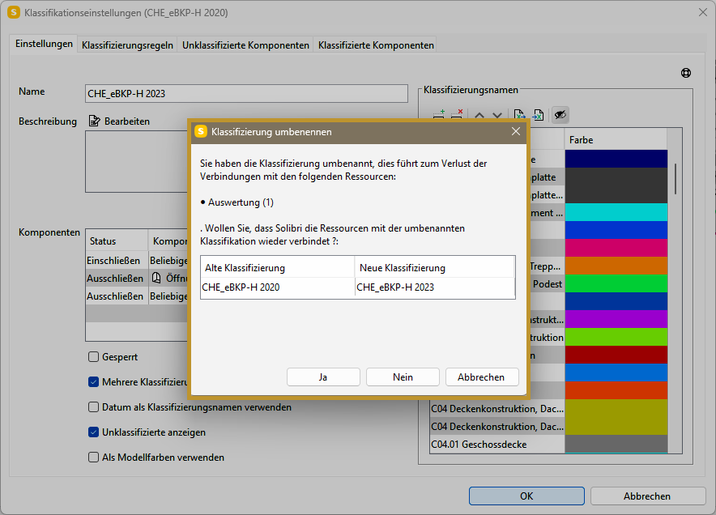Viewport: 716px width, 515px height.
Task: Click the Name field CHE_eBKP-H 2023
Action: pyautogui.click(x=246, y=94)
